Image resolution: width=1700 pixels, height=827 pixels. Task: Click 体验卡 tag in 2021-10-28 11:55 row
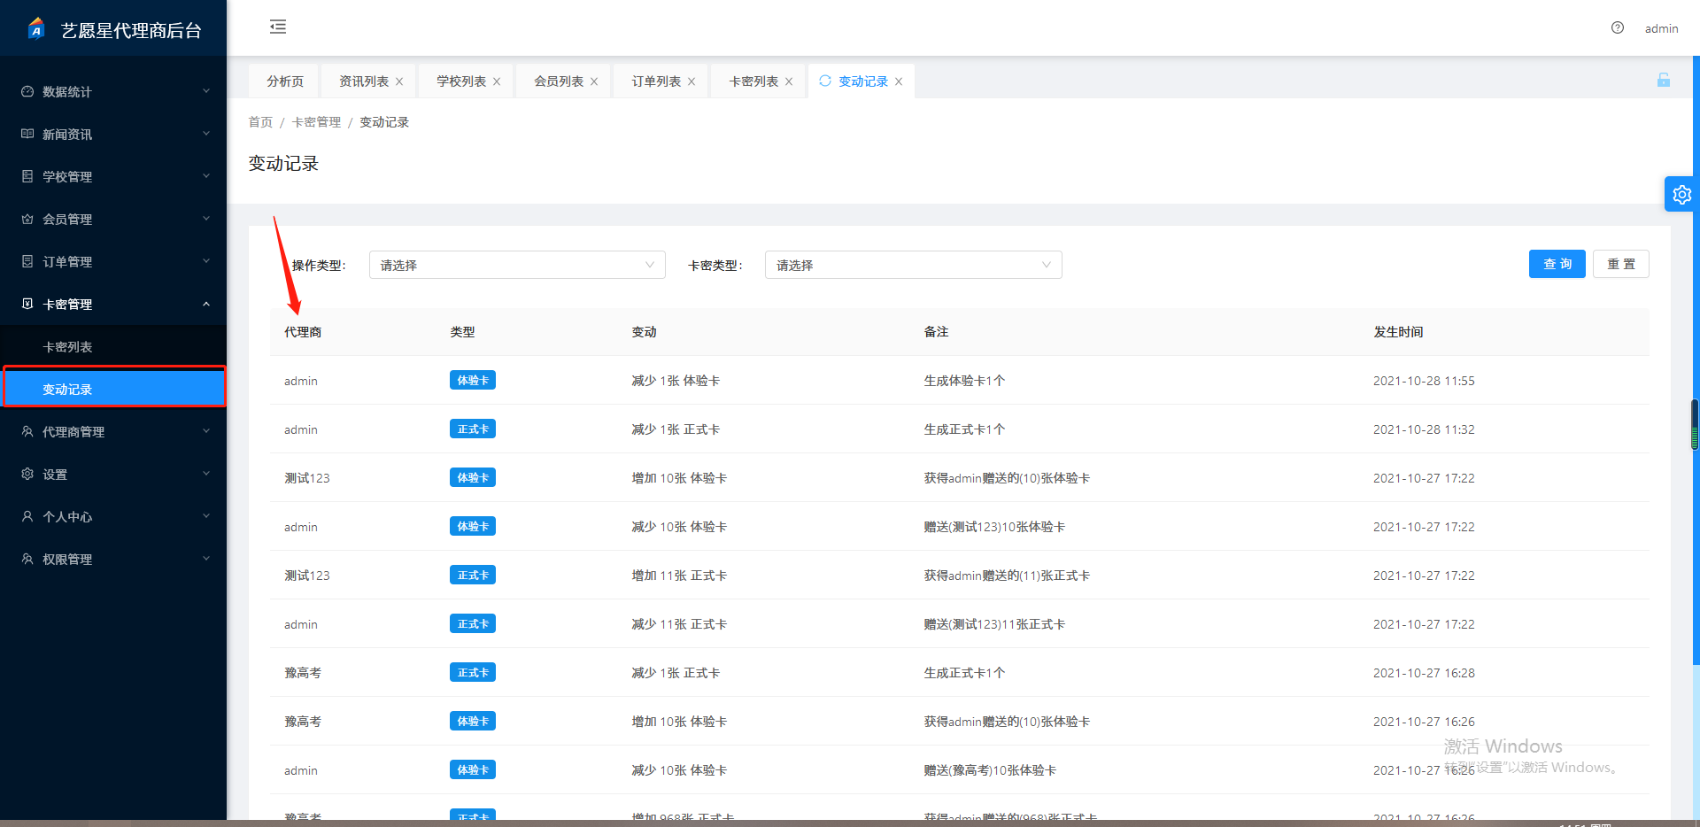coord(473,380)
